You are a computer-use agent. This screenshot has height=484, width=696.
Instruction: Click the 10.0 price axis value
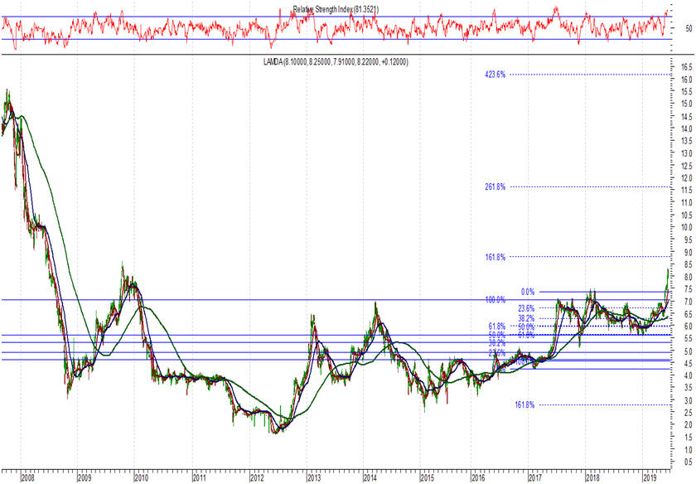point(686,227)
